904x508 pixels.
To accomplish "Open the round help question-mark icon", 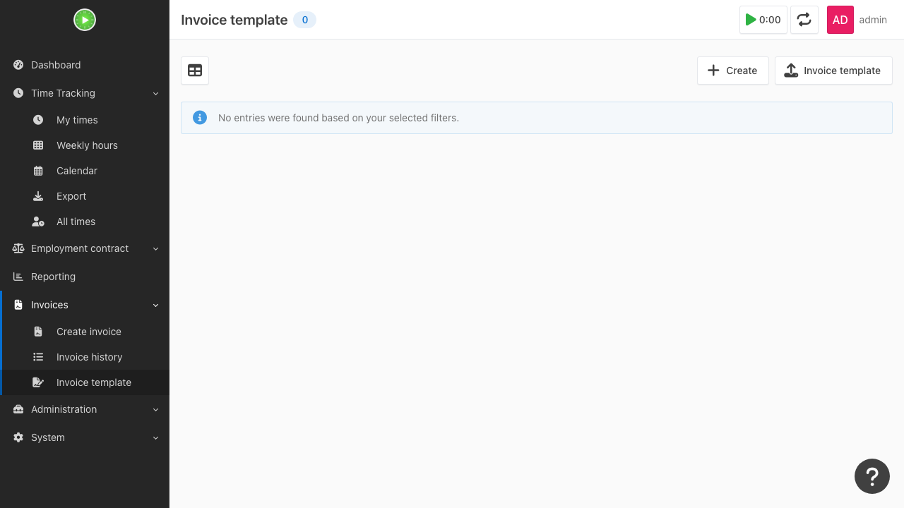I will (x=872, y=476).
